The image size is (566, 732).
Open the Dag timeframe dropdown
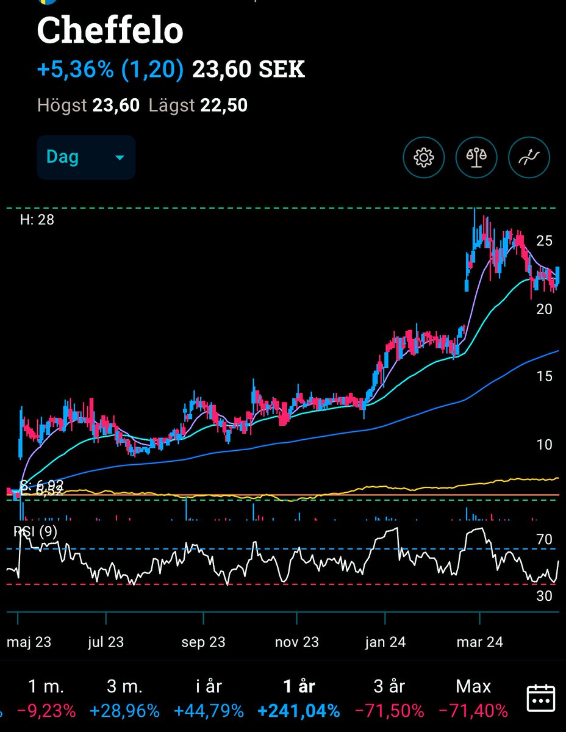click(x=85, y=157)
